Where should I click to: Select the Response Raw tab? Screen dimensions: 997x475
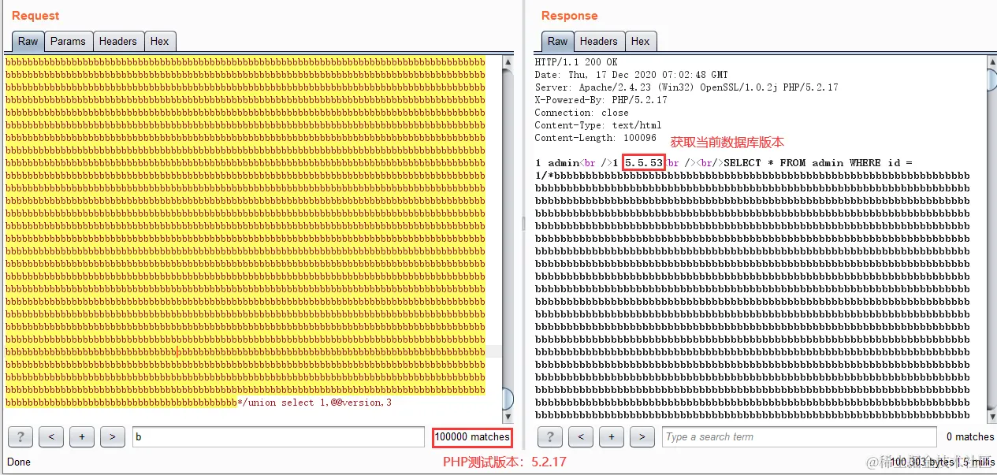557,42
